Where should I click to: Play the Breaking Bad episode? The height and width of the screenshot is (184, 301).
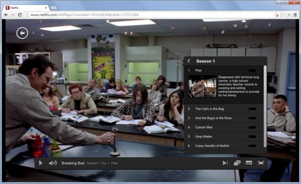pos(40,163)
